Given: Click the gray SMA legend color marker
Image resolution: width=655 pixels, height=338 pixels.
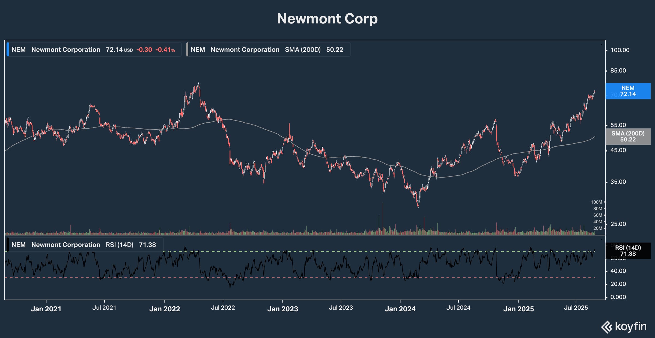Looking at the screenshot, I should click(x=187, y=49).
